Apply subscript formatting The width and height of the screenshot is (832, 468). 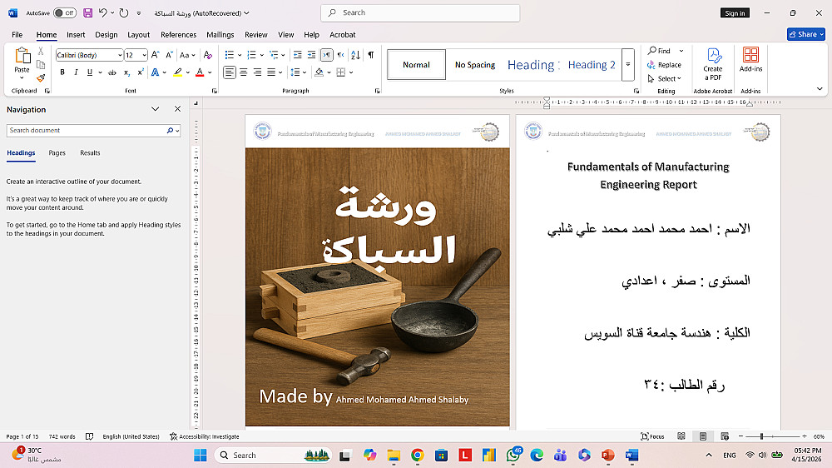[126, 72]
